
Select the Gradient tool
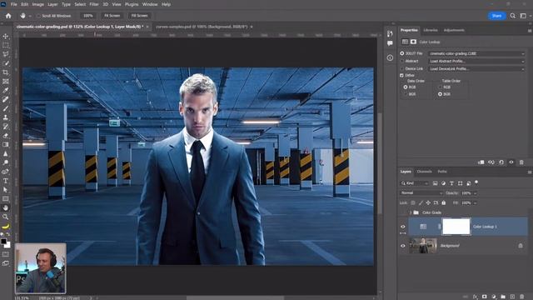[x=6, y=144]
